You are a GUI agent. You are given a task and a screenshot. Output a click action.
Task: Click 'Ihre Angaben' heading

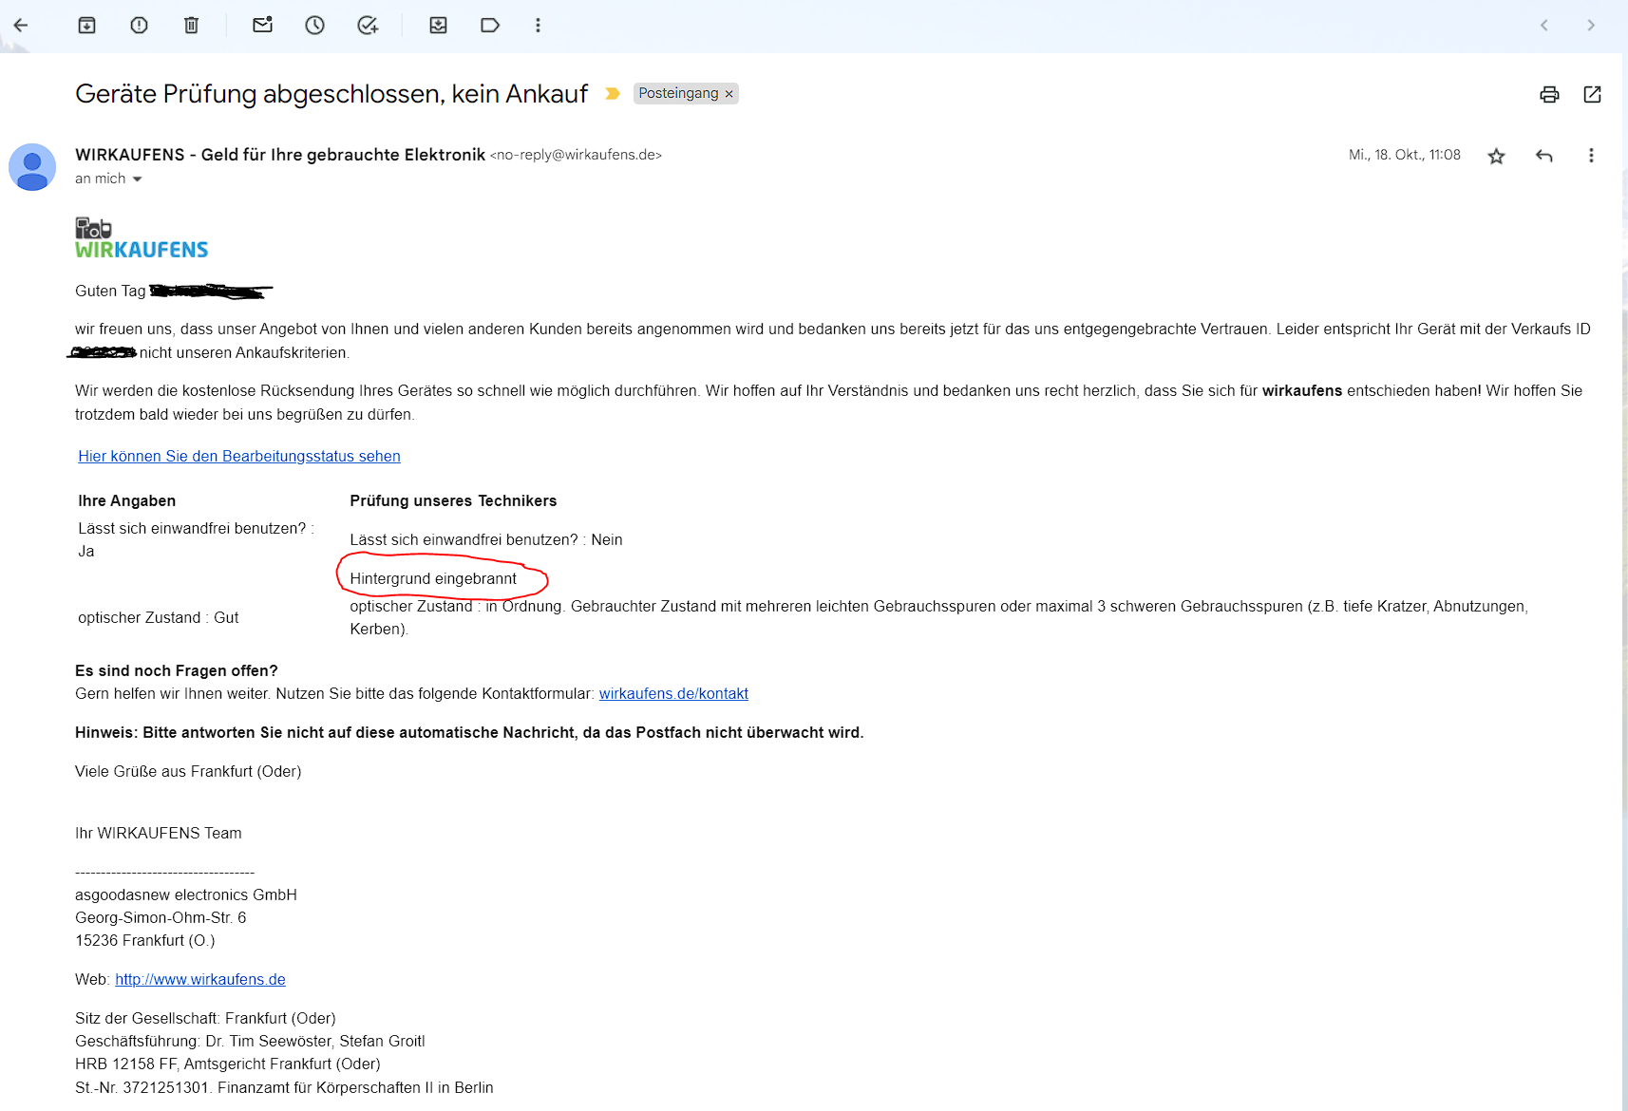tap(126, 500)
